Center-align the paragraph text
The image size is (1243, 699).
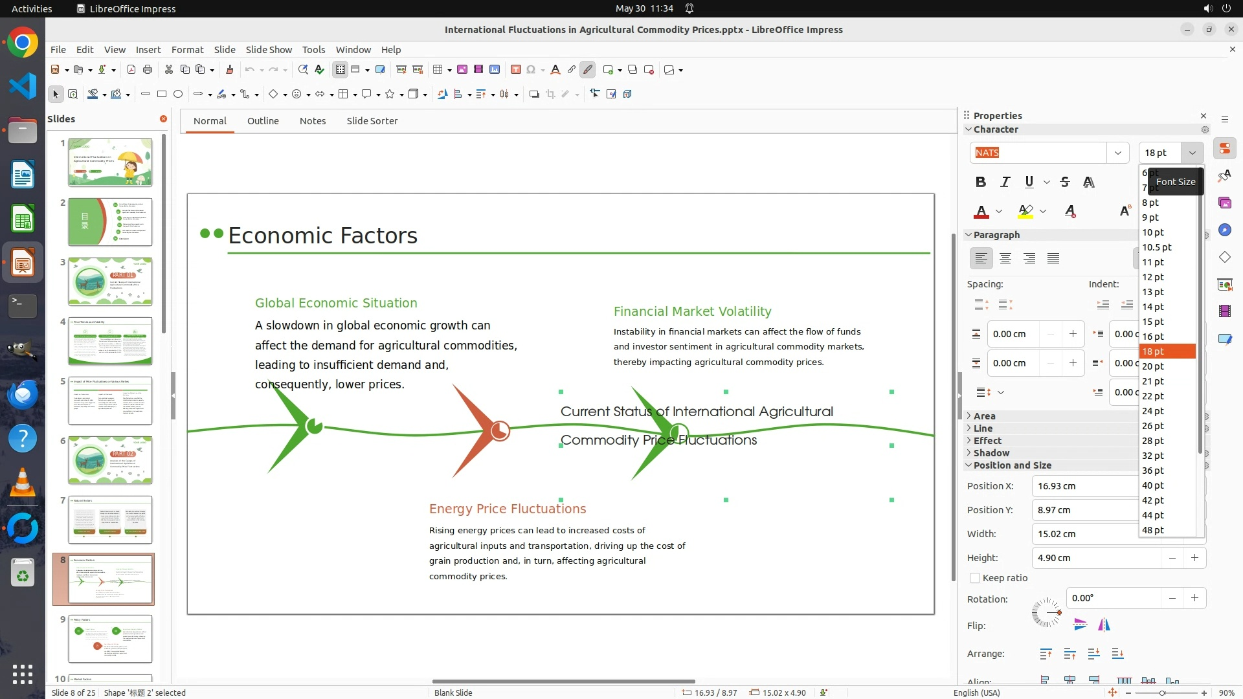tap(1005, 258)
